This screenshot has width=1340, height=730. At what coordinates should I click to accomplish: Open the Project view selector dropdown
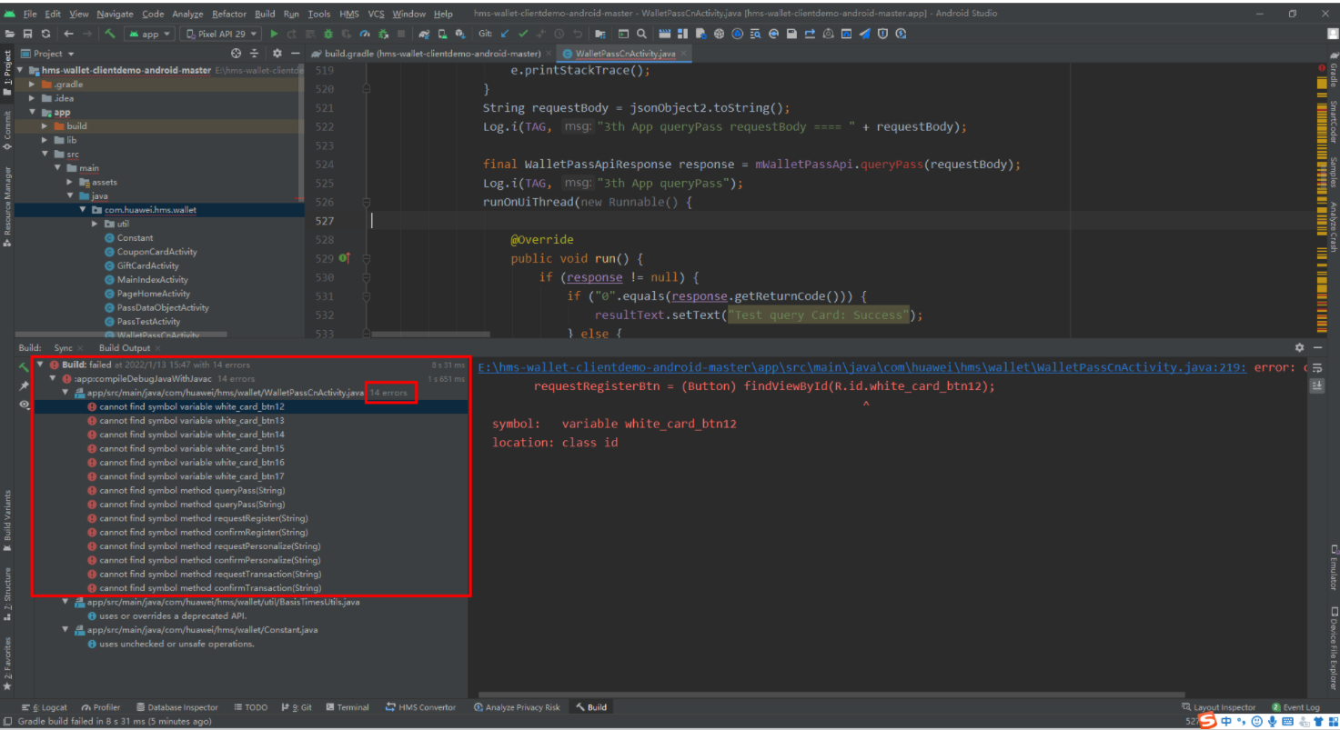pyautogui.click(x=48, y=54)
